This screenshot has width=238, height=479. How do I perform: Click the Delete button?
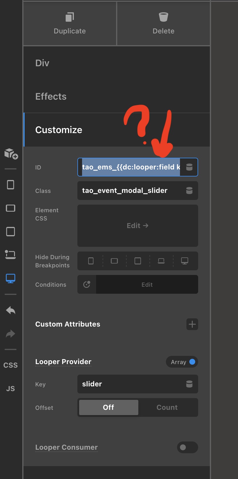[x=164, y=23]
